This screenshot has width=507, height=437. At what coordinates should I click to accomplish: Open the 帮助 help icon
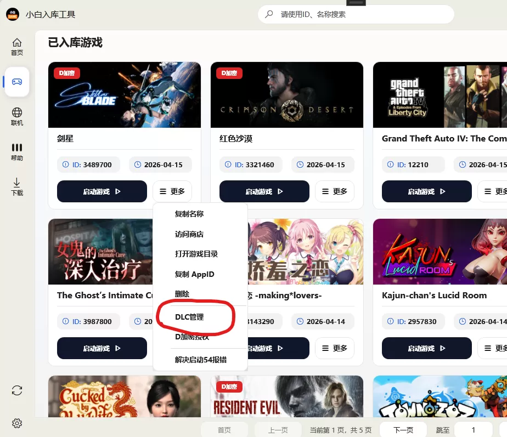coord(17,152)
